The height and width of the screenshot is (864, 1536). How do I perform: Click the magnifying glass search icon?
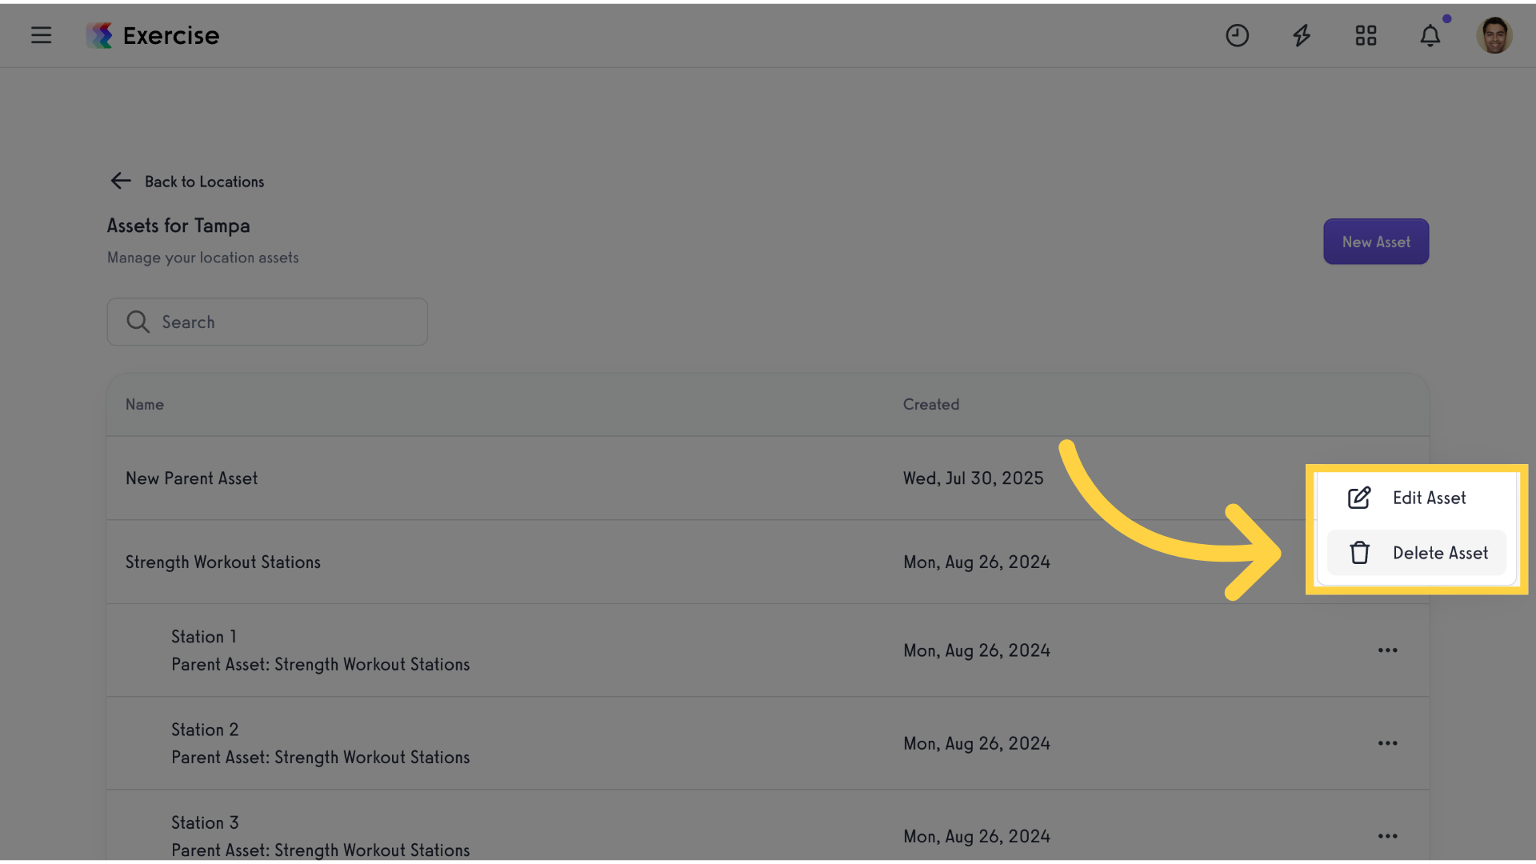coord(138,322)
